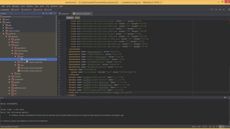This screenshot has width=230, height=129.
Task: Collapse the platforms folder
Action: click(x=4, y=34)
